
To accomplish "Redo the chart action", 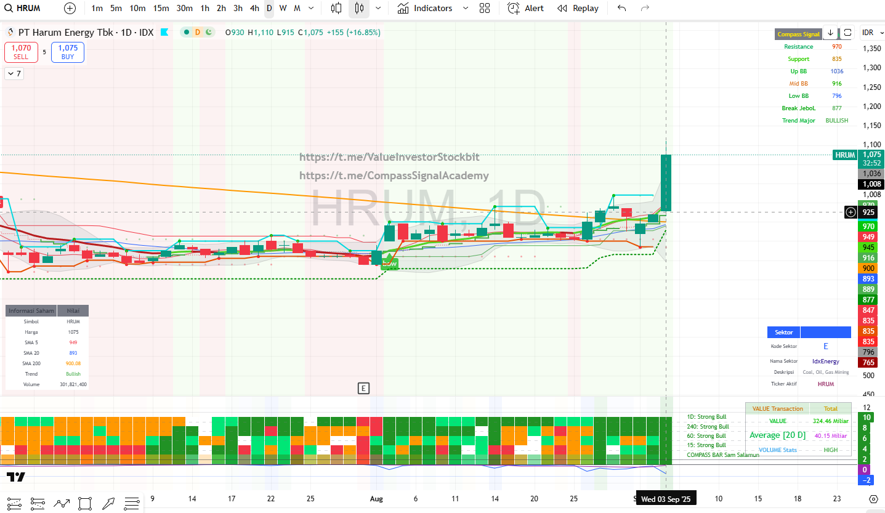I will (645, 8).
